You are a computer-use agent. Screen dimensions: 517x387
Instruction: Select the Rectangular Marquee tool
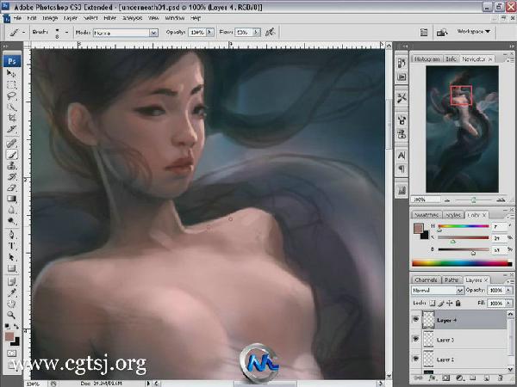13,85
